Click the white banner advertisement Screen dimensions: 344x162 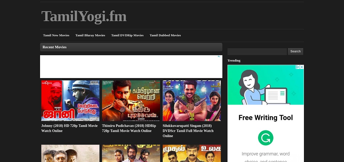click(x=131, y=66)
